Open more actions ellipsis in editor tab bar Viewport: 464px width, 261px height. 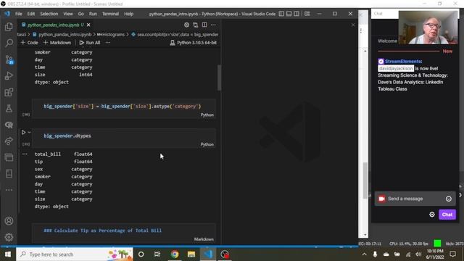(213, 25)
